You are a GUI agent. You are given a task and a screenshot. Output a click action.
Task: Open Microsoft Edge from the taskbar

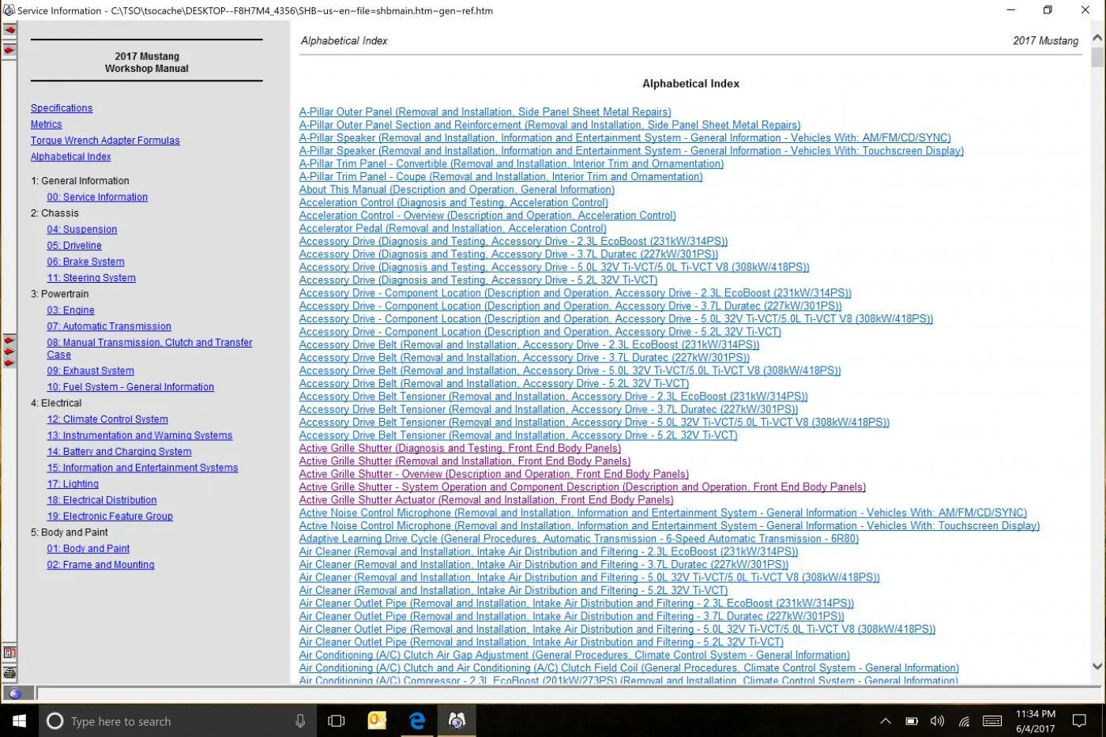[x=417, y=720]
